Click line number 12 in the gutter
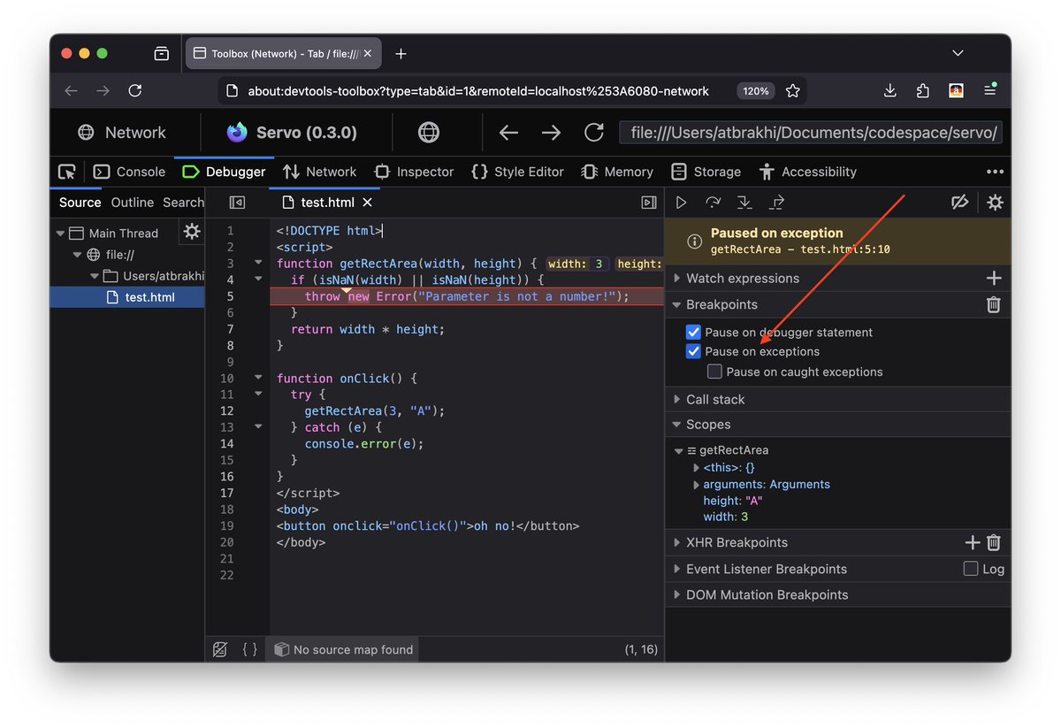Viewport: 1061px width, 728px height. point(227,411)
